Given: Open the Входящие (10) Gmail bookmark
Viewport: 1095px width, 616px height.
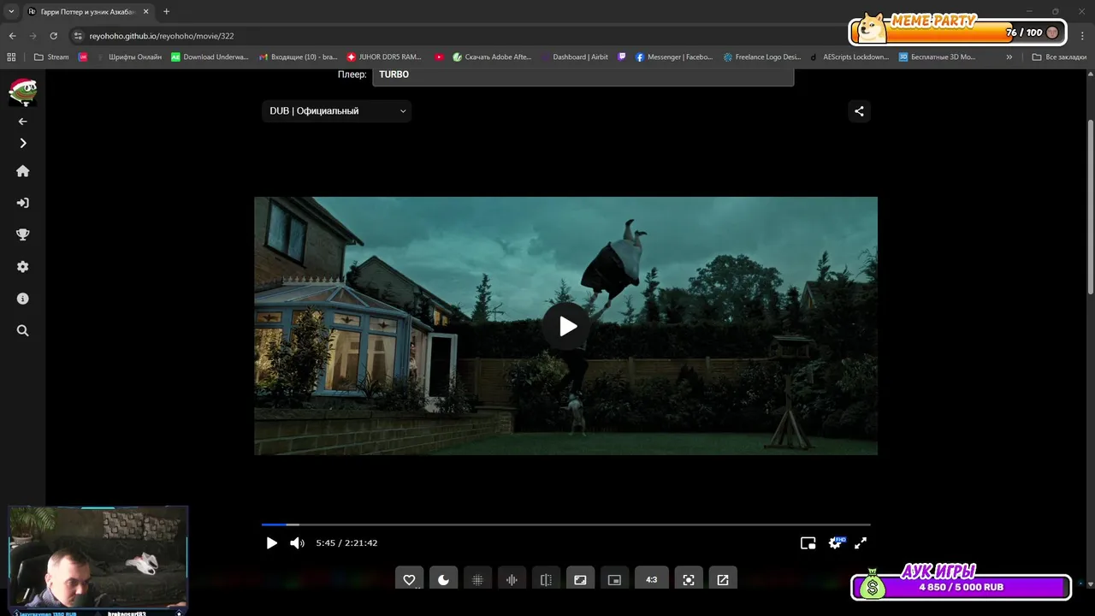Looking at the screenshot, I should point(299,57).
